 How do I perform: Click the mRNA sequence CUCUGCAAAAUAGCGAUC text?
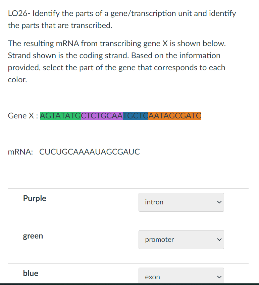point(90,152)
